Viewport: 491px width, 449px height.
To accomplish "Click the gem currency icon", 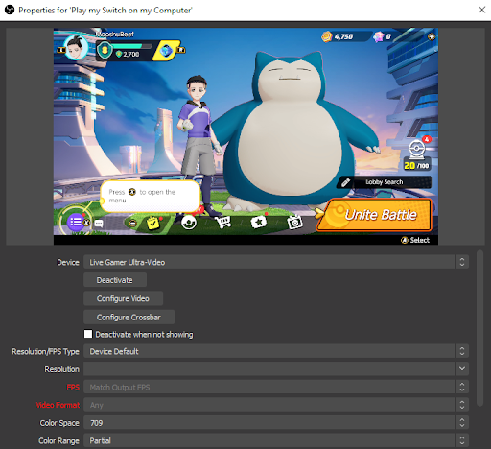I will tap(379, 36).
